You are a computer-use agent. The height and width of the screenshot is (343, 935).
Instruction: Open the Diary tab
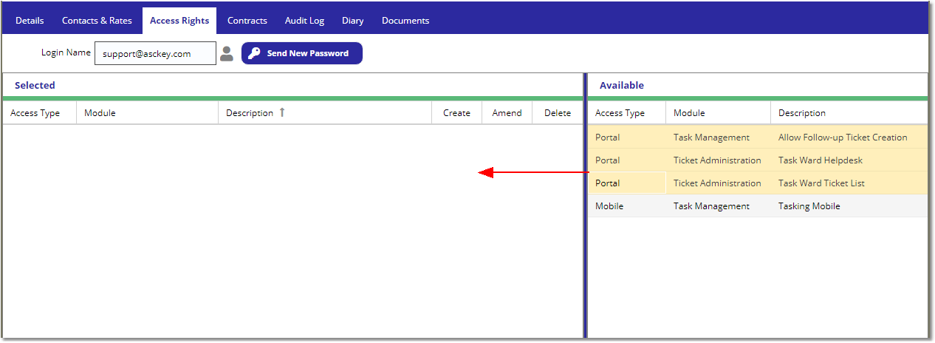tap(353, 21)
